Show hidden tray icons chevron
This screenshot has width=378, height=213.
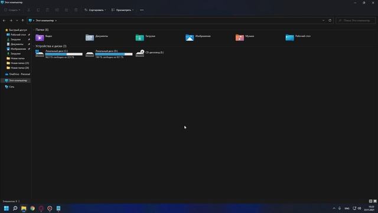click(334, 208)
